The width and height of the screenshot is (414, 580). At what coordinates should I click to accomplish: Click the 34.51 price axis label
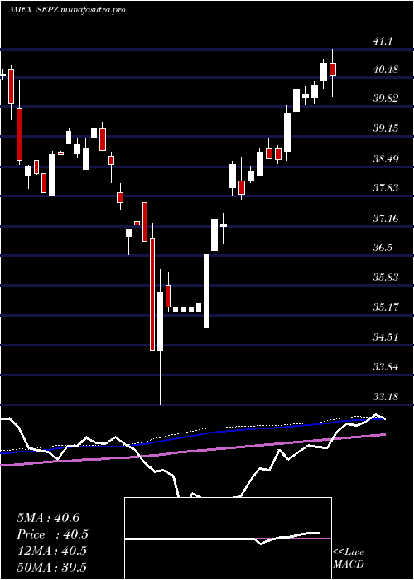(386, 337)
